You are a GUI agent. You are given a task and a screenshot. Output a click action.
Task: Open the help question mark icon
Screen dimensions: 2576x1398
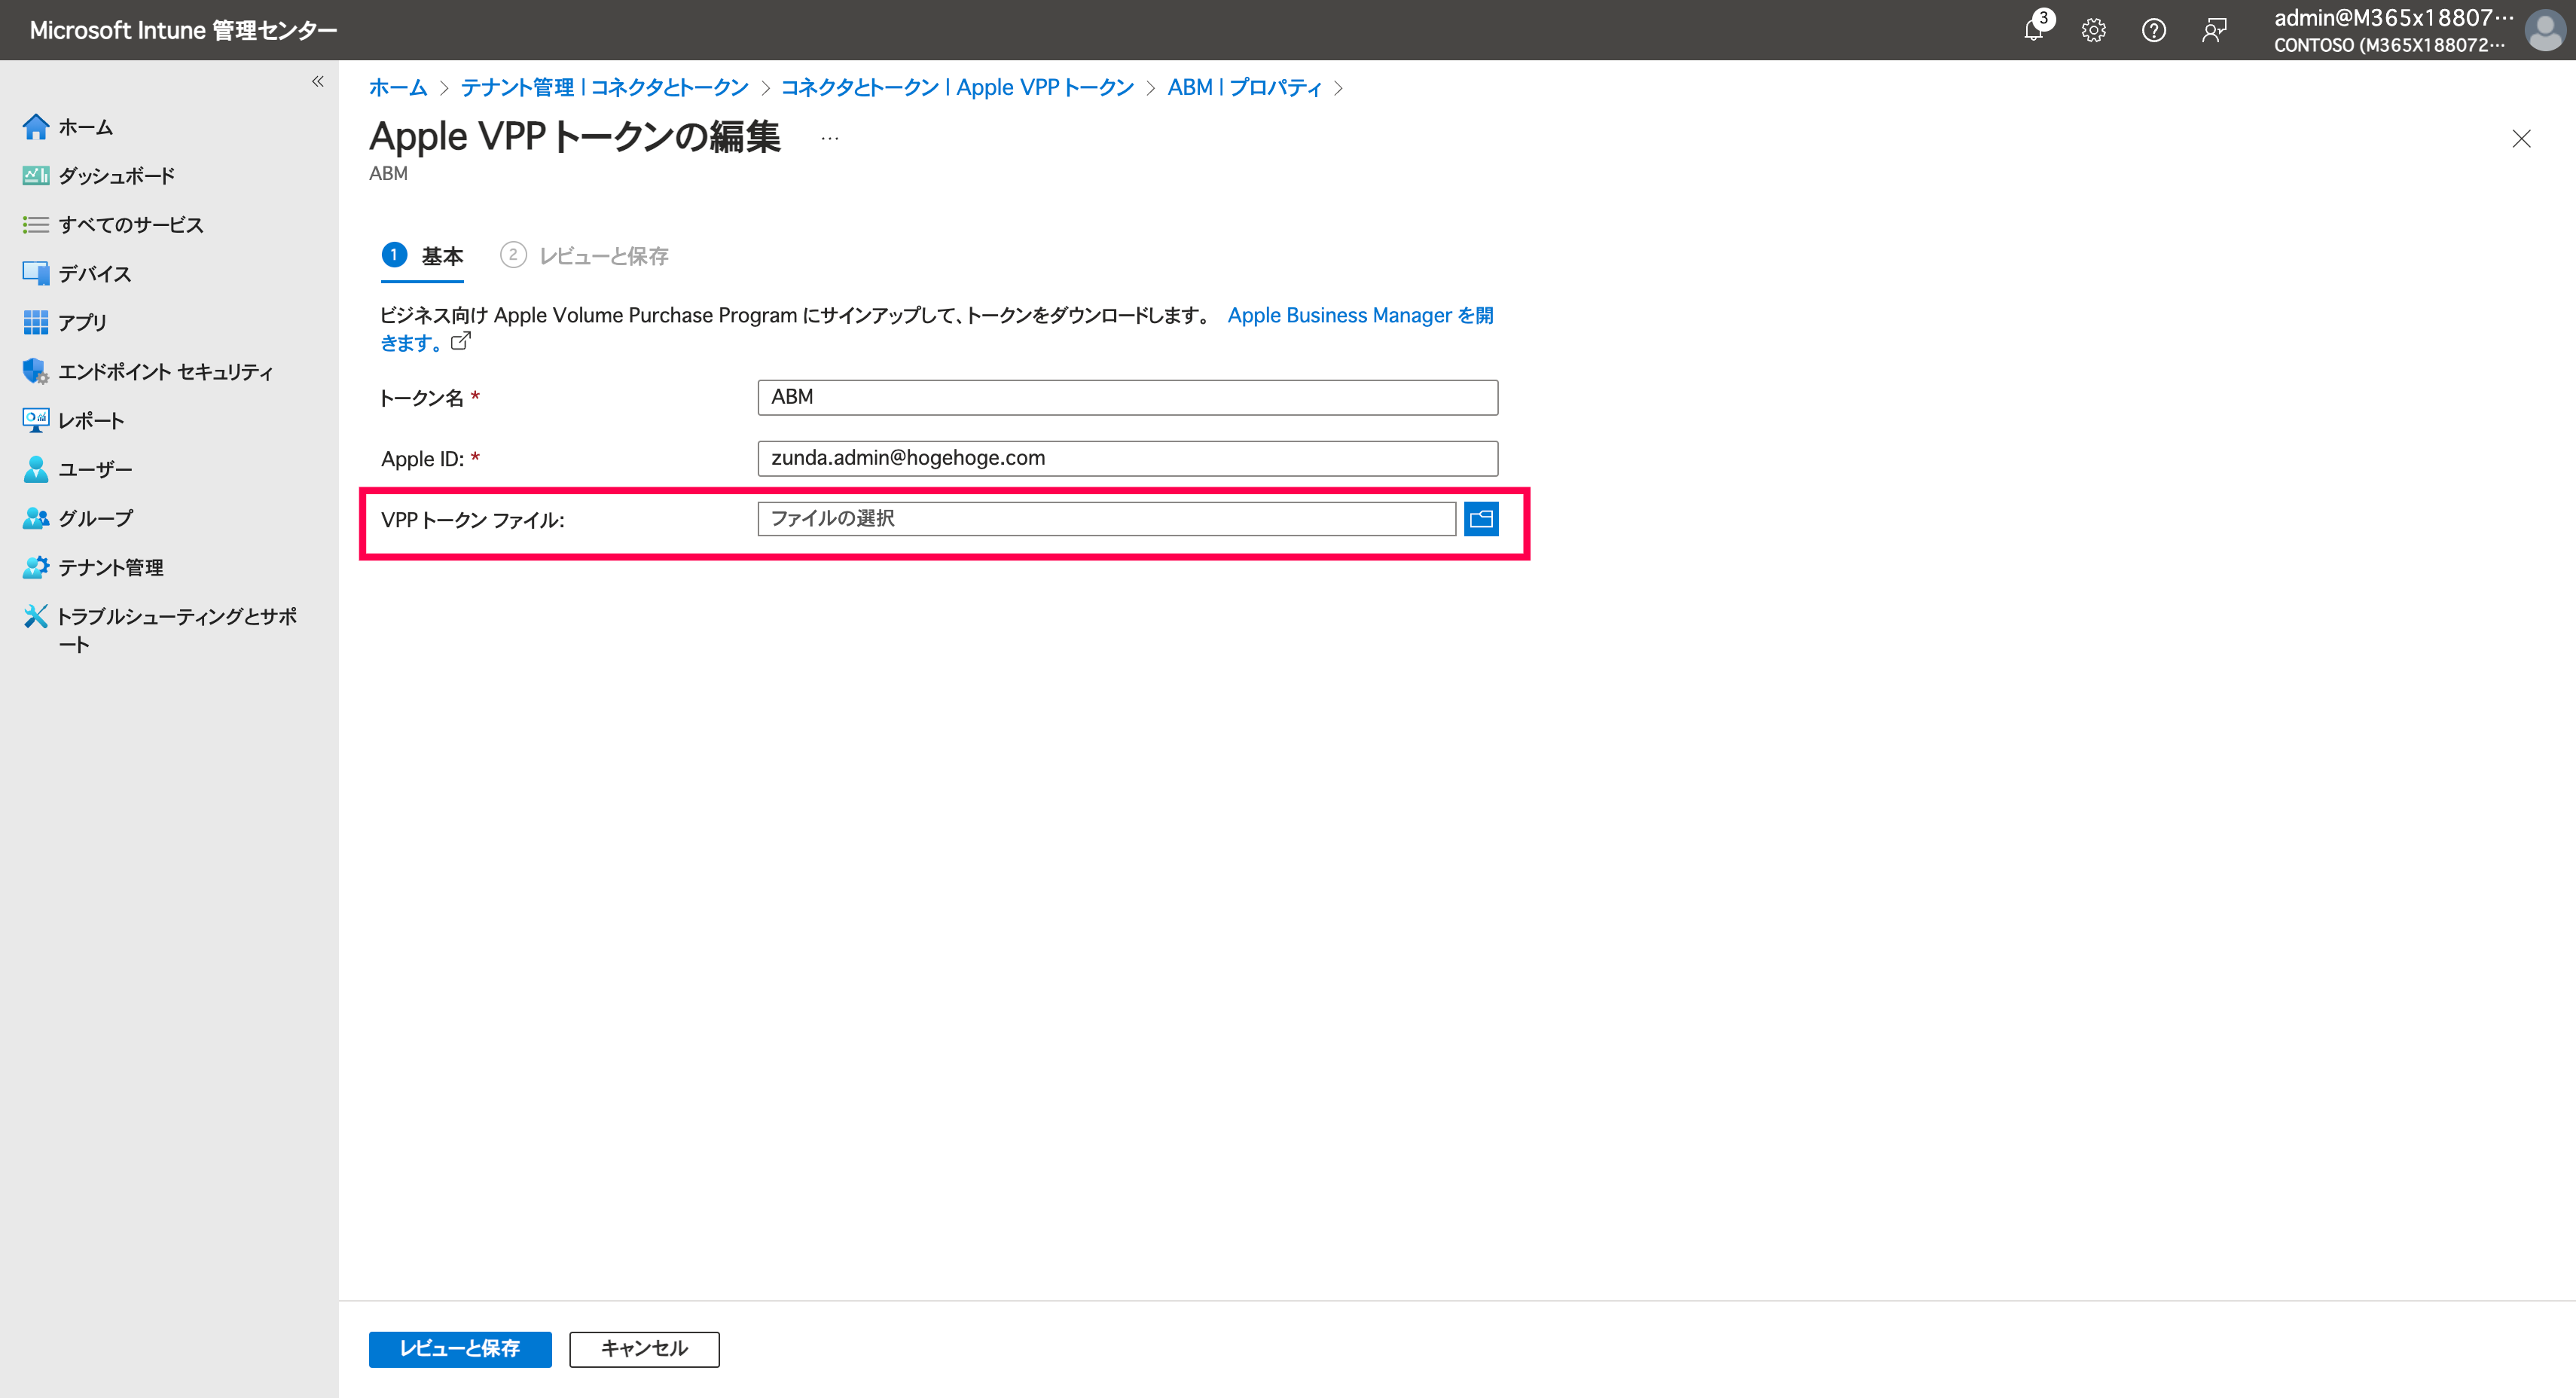click(2153, 30)
